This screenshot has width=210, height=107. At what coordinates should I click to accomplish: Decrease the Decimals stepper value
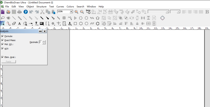pyautogui.click(x=44, y=43)
